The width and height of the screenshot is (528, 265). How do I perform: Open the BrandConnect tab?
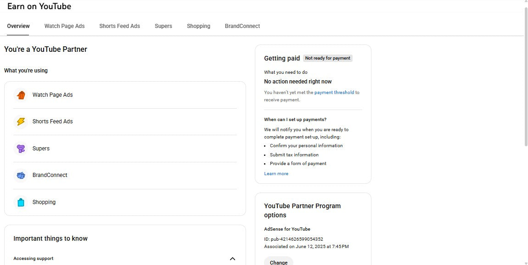pos(242,26)
